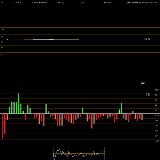The height and width of the screenshot is (160, 160).
Task: Click the MR axis label 80
Action: coord(156,95)
